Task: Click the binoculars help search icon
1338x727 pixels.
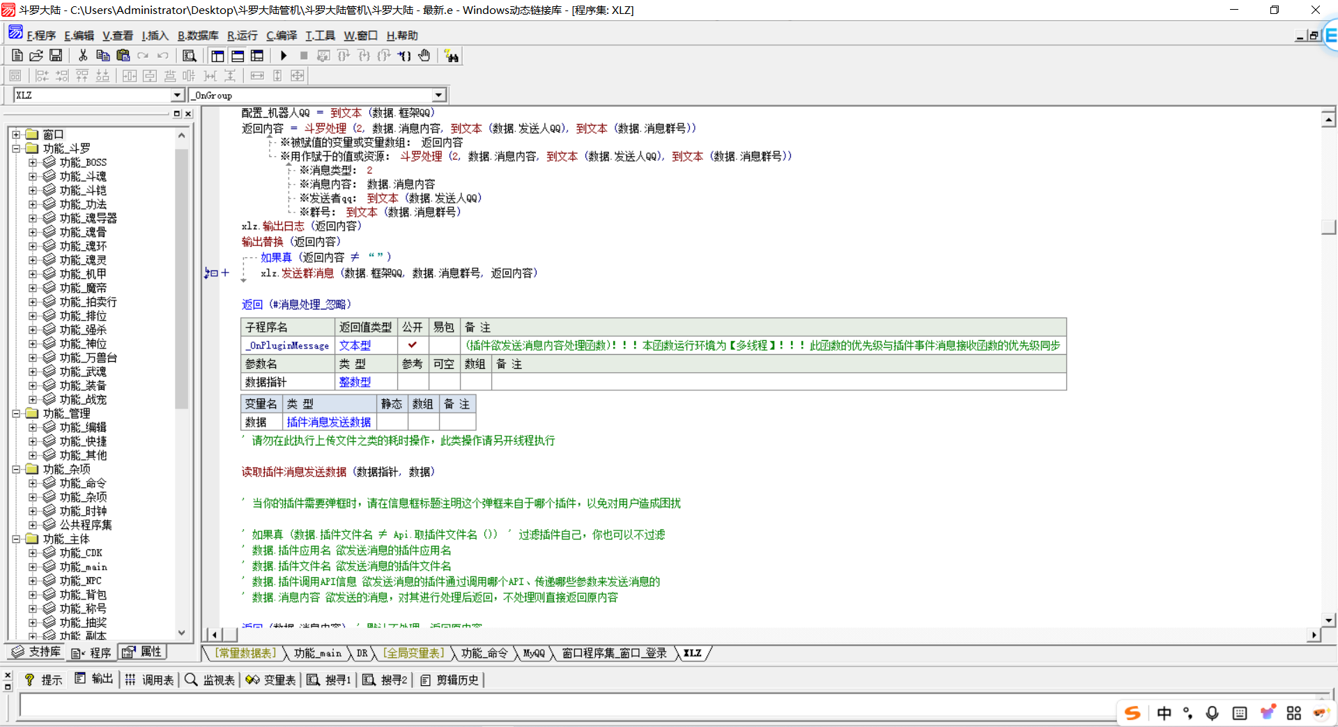Action: (452, 56)
